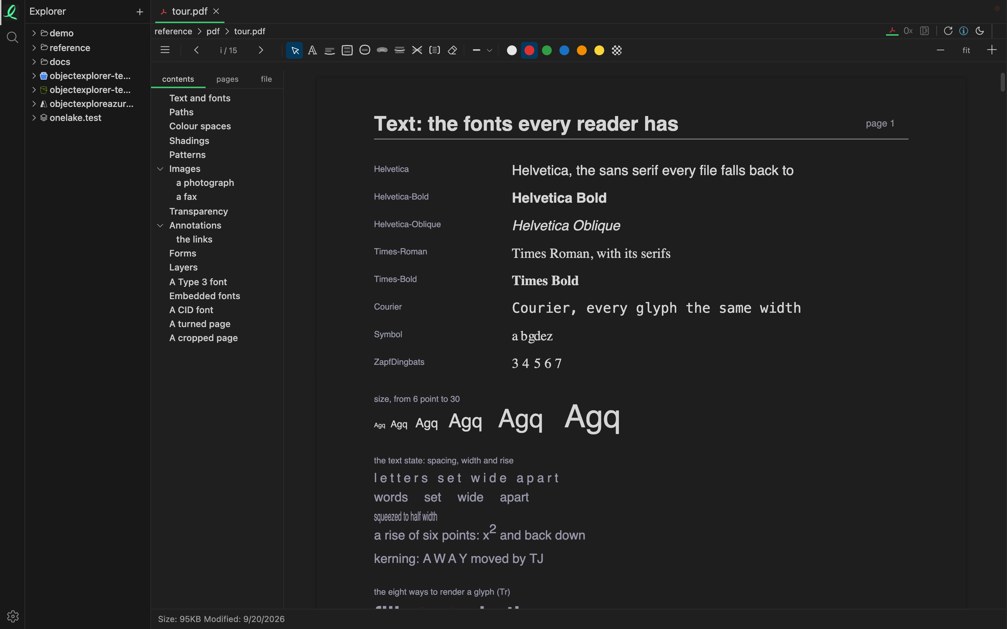The height and width of the screenshot is (629, 1007).
Task: Expand the reference folder chevron
Action: (x=34, y=48)
